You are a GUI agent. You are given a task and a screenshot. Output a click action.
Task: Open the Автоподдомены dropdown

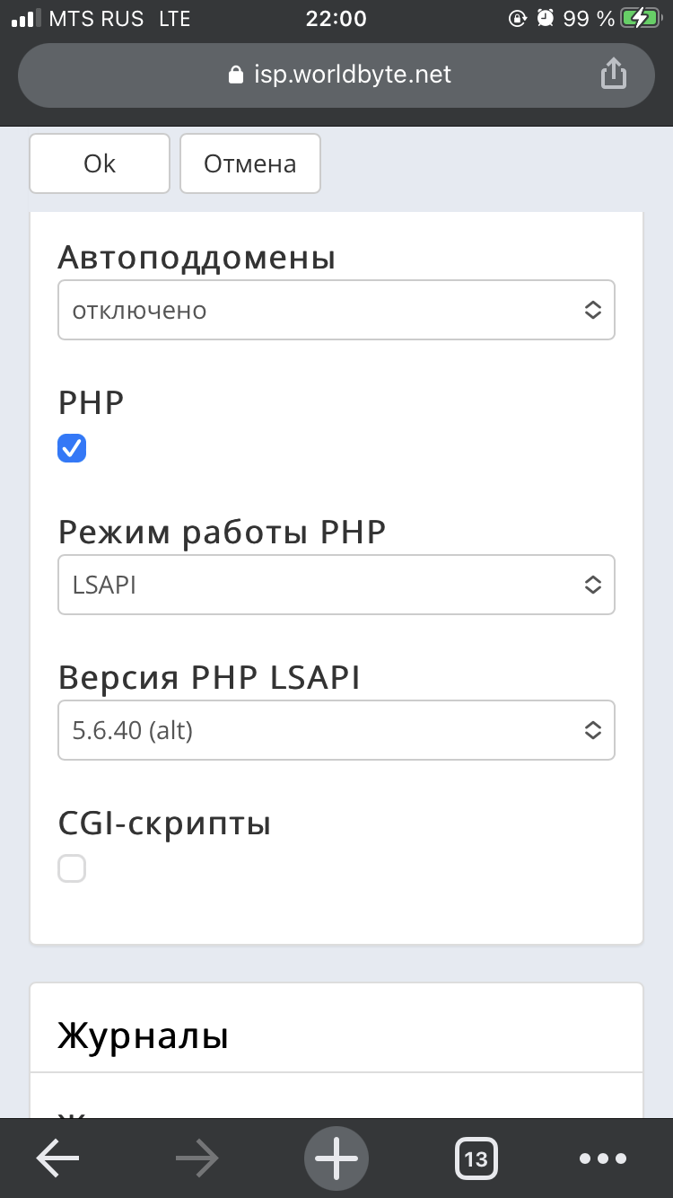[x=336, y=310]
